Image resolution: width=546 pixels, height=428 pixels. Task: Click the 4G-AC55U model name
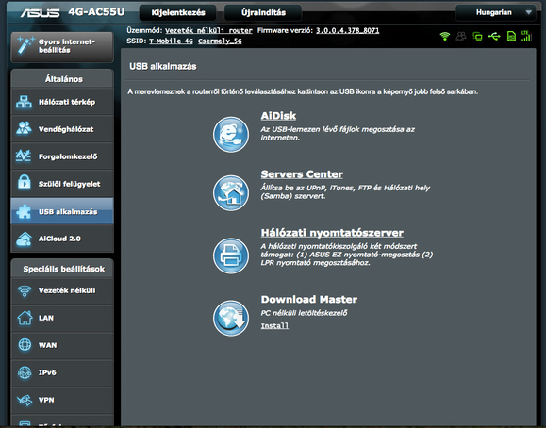[96, 12]
